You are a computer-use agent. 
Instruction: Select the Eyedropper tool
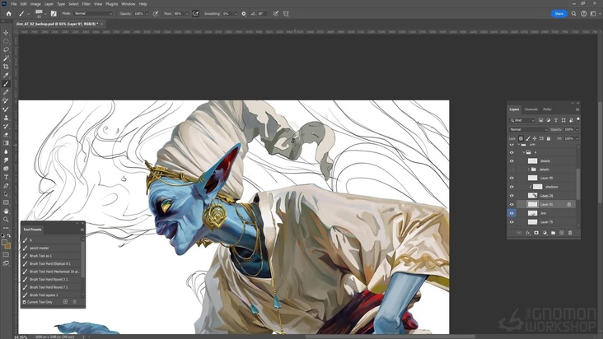tap(6, 75)
